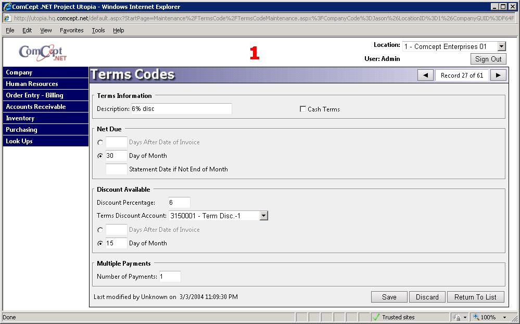Select Net Due Days After Date of Invoice radio
Viewport: 520px width, 324px height.
click(100, 142)
